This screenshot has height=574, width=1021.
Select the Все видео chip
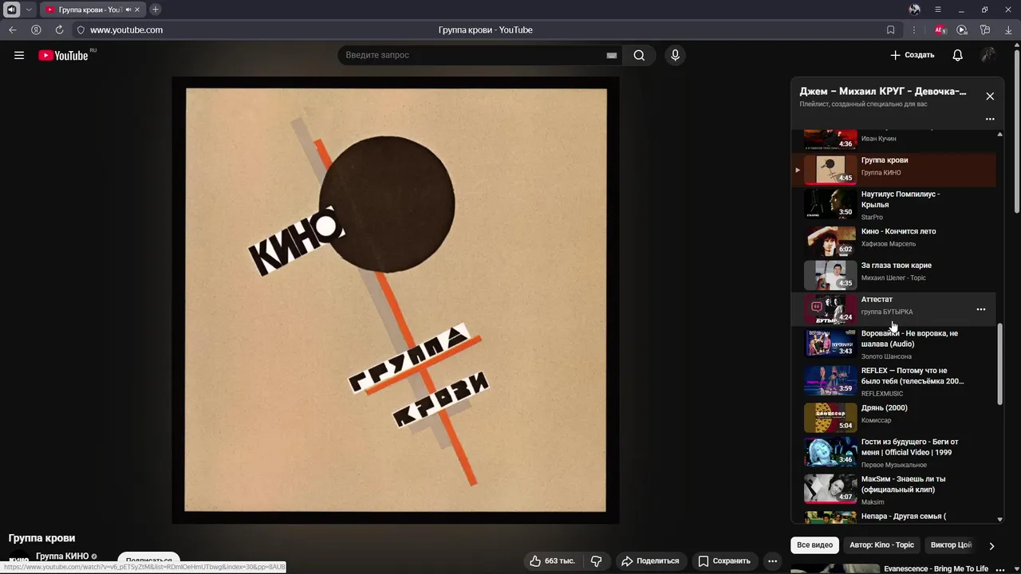814,545
